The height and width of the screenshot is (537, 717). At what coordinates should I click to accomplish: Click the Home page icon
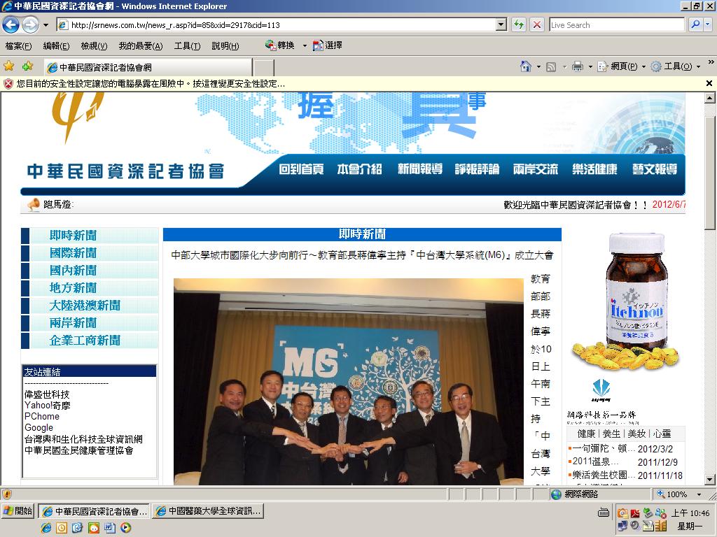[525, 66]
